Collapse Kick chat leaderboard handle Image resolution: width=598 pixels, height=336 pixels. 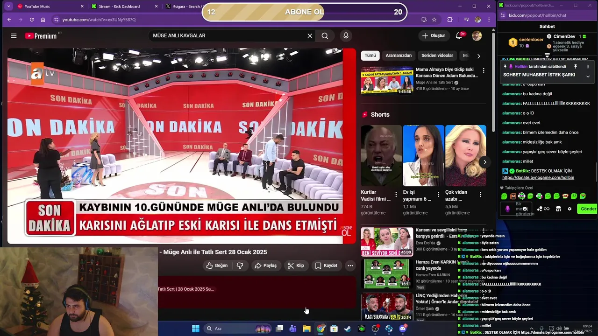pos(547,55)
